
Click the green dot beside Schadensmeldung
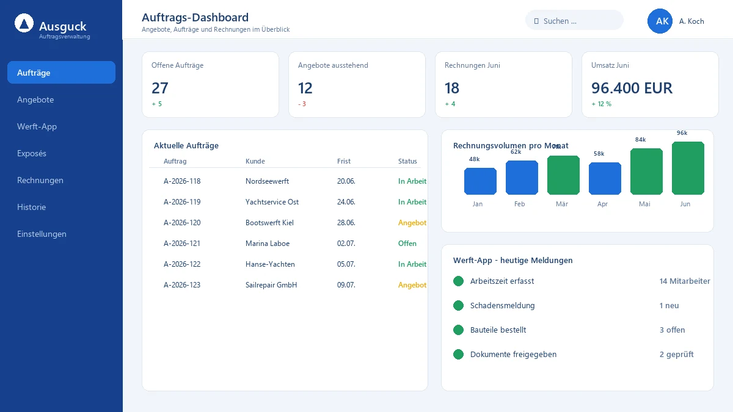(x=459, y=306)
